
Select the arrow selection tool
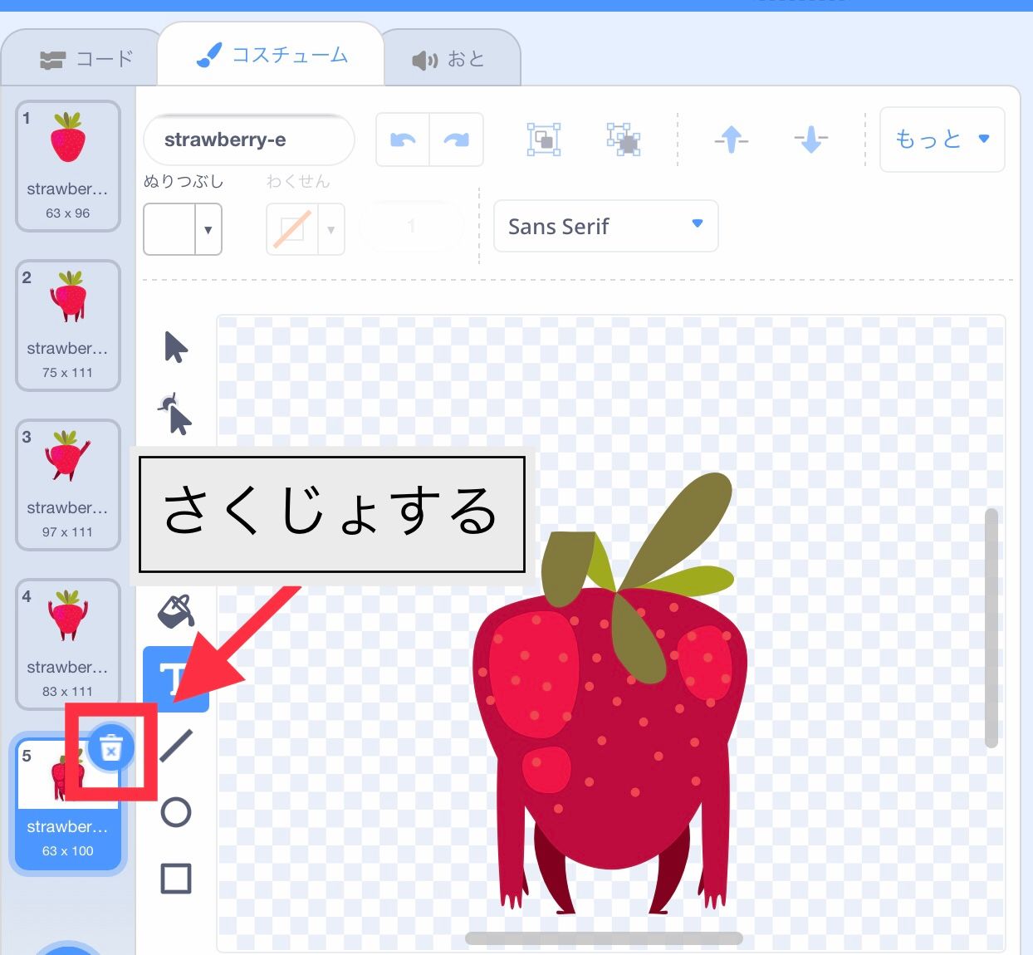[x=175, y=349]
